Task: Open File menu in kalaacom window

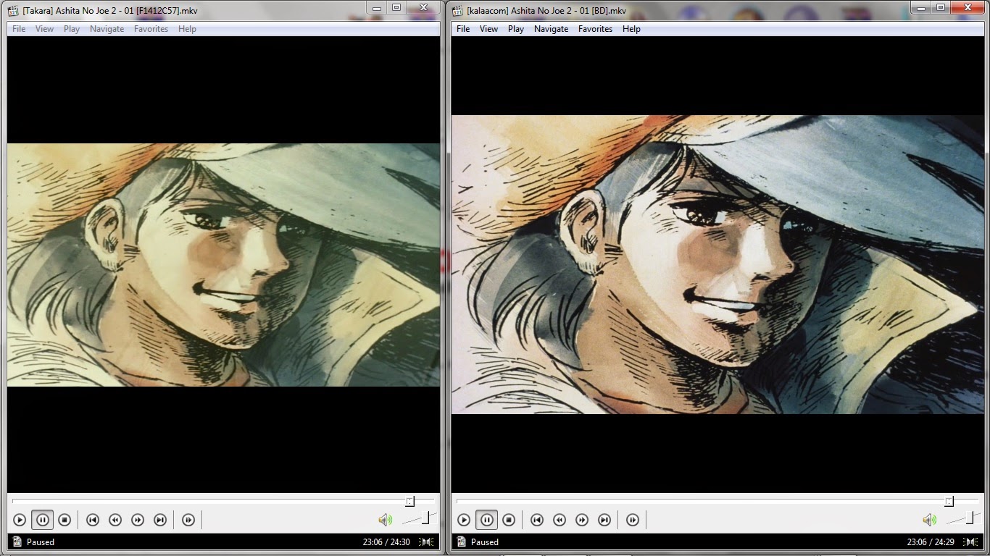Action: (x=463, y=29)
